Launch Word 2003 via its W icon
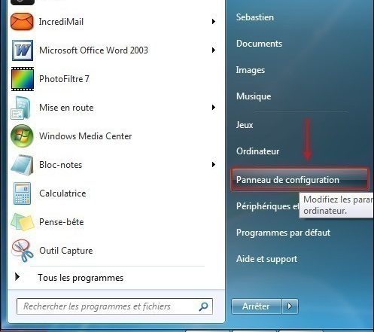This screenshot has width=374, height=332. click(x=23, y=50)
